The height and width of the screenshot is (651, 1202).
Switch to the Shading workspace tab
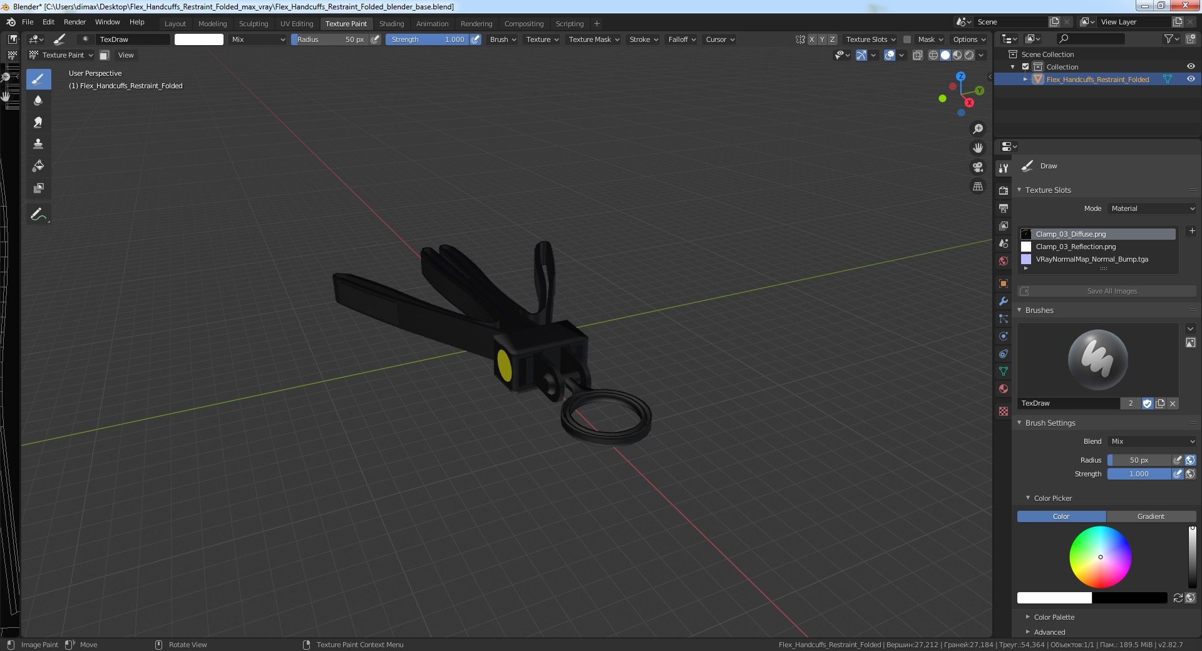391,24
